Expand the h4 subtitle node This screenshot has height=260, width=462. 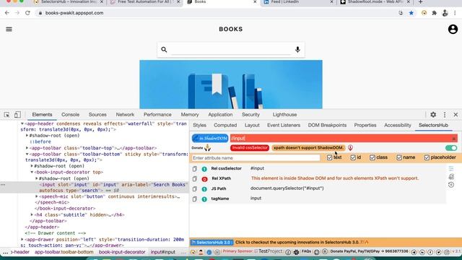point(32,214)
